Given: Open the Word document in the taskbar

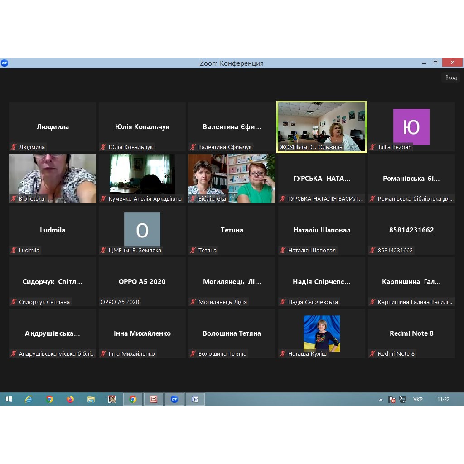Looking at the screenshot, I should coord(195,399).
